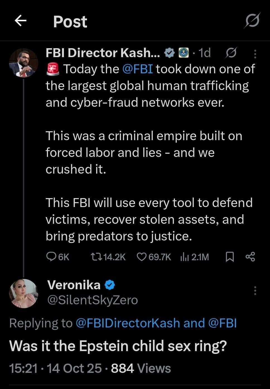This screenshot has width=270, height=389.
Task: Bookmark the FBI Director's post
Action: point(229,257)
